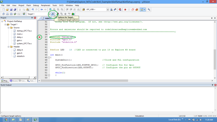217x122 pixels.
Task: Click the volume icon in system tray
Action: tap(201, 120)
